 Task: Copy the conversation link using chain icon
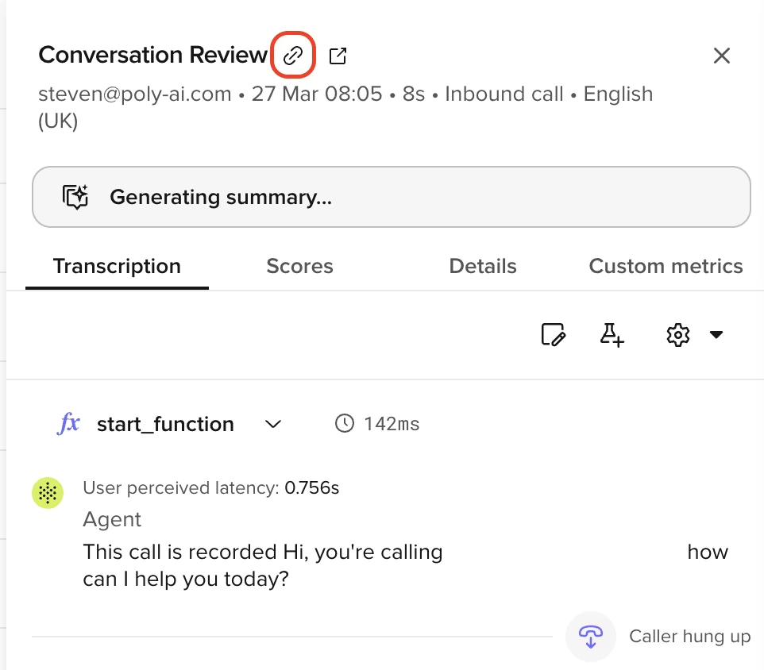tap(293, 55)
